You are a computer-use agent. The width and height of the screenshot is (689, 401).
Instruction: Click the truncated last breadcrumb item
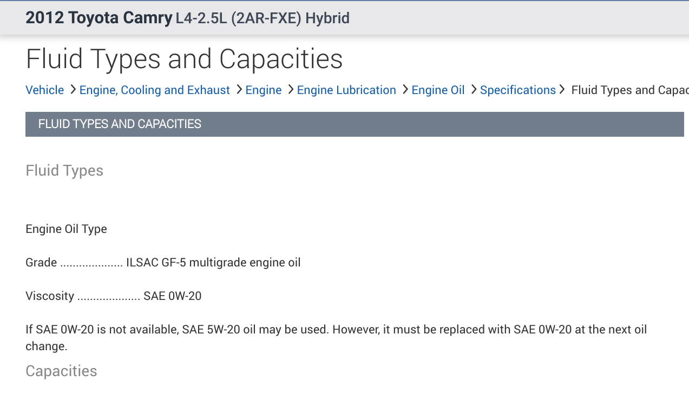629,90
